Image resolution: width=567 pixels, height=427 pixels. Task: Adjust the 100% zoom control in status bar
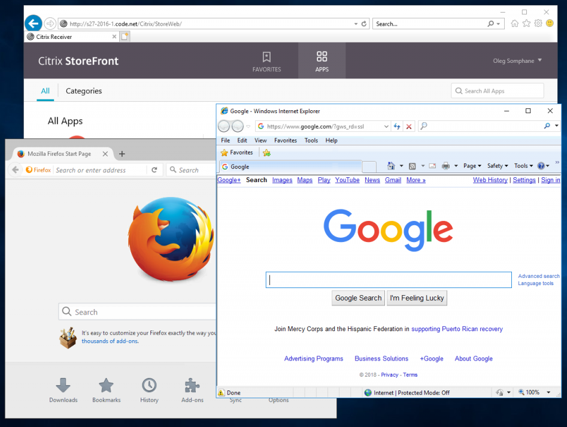tap(532, 392)
